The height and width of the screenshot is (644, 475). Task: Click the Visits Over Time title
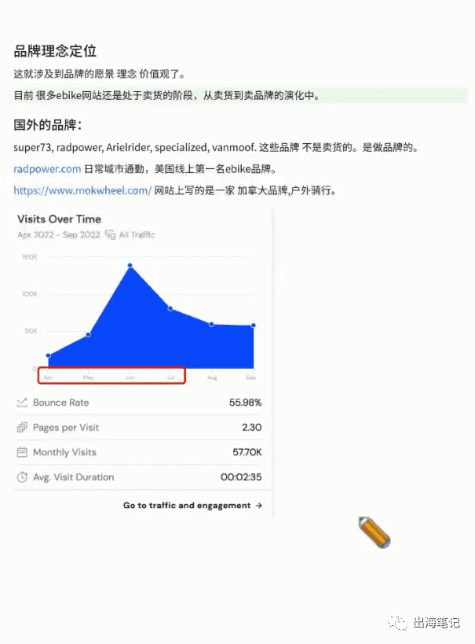59,219
